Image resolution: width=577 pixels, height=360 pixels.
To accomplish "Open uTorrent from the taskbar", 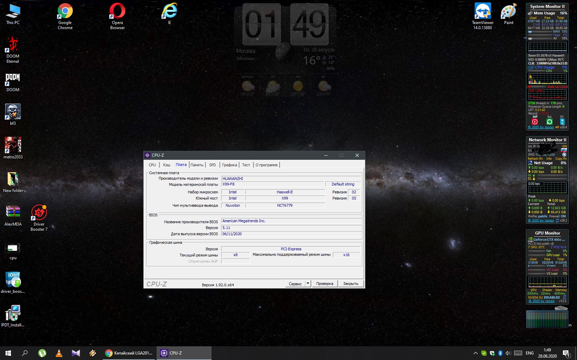I will tap(42, 353).
